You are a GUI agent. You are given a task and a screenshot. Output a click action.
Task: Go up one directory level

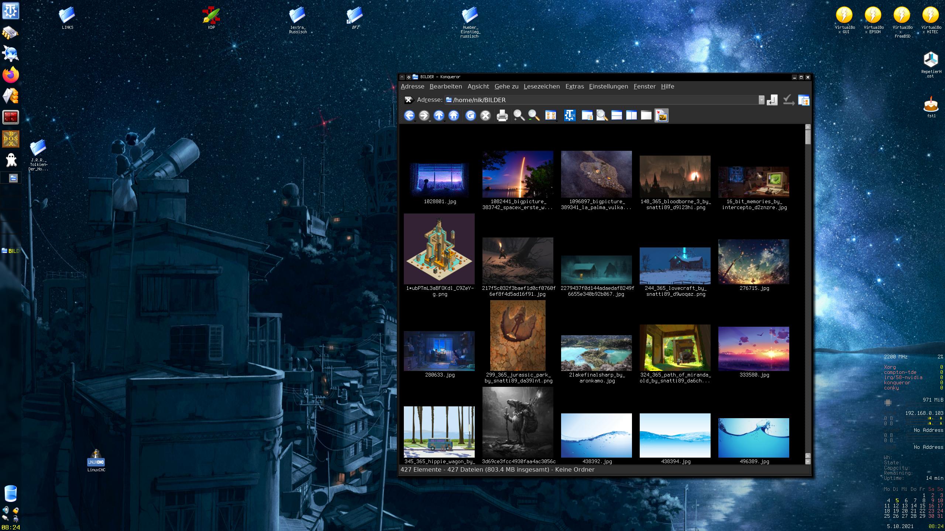(439, 115)
